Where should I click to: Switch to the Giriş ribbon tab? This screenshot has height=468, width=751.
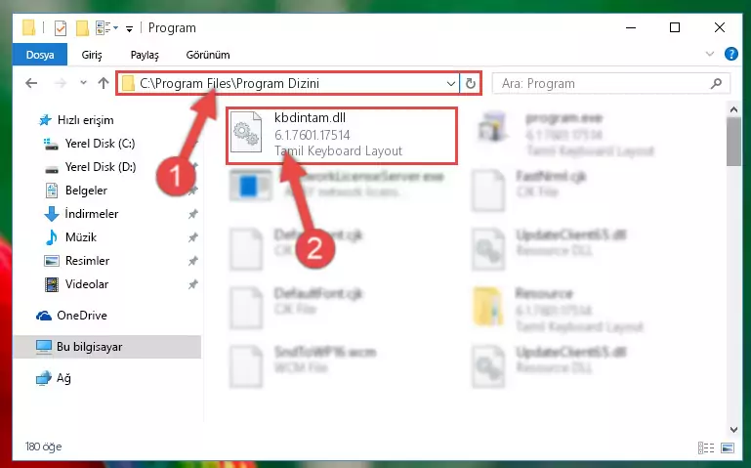coord(92,55)
